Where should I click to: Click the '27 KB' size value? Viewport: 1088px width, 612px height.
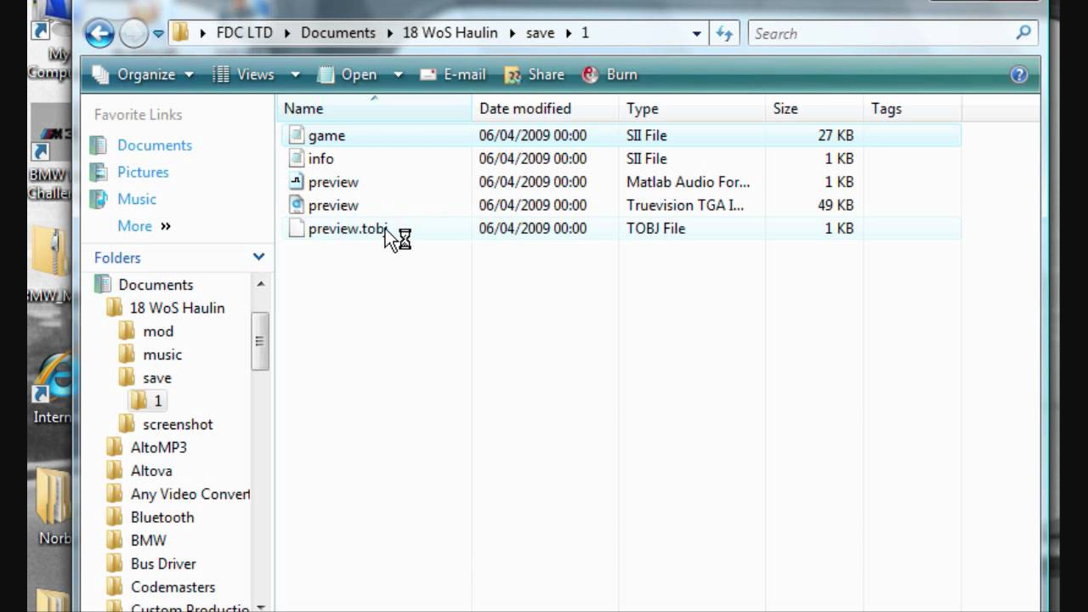click(835, 135)
